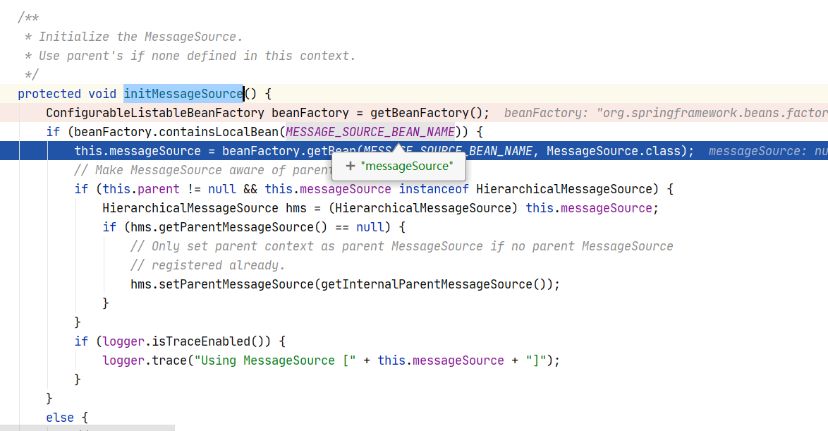Click the "messageSource" string value in the popup

(x=407, y=166)
